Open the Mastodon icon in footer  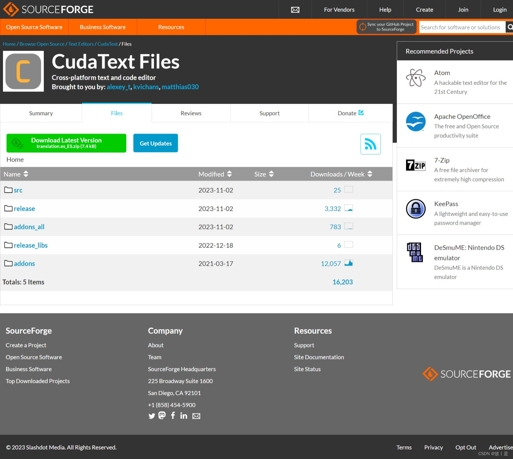click(162, 415)
